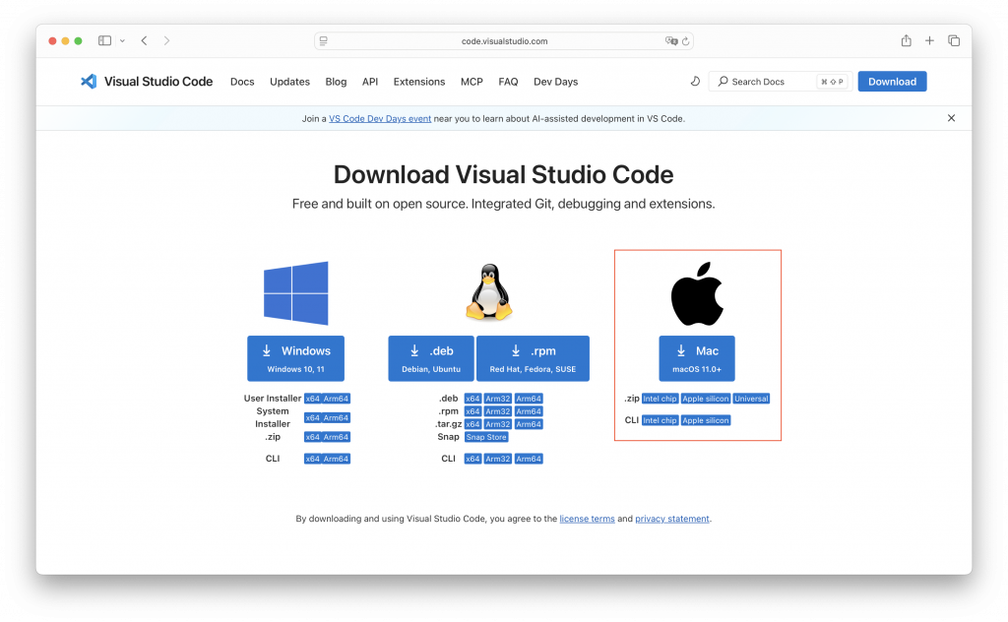Choose Linux .deb Arm32 download

[x=497, y=399]
